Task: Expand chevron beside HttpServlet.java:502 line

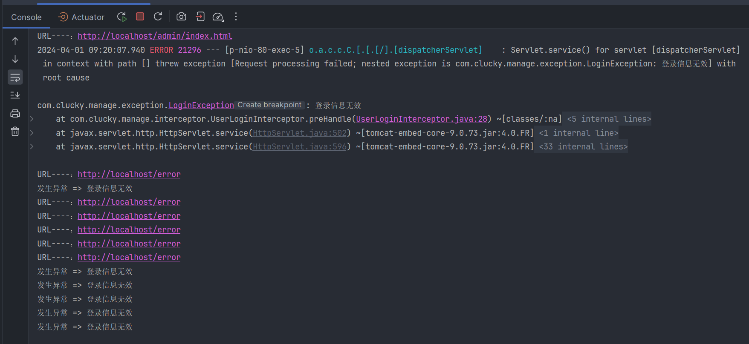Action: [32, 133]
